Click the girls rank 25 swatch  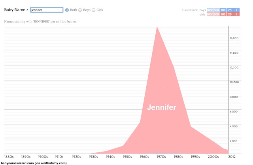pos(230,14)
